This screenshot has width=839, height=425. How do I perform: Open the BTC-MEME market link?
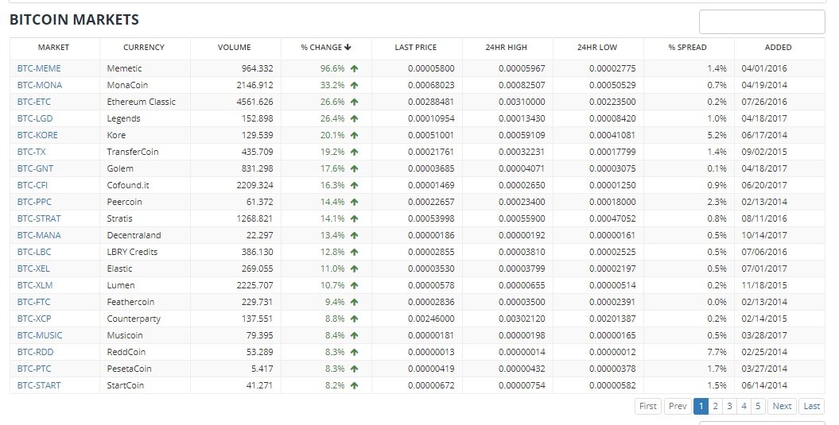pos(39,68)
